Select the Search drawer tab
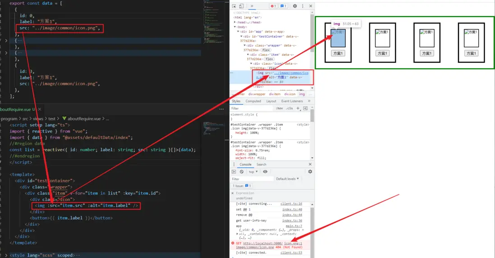 261,164
